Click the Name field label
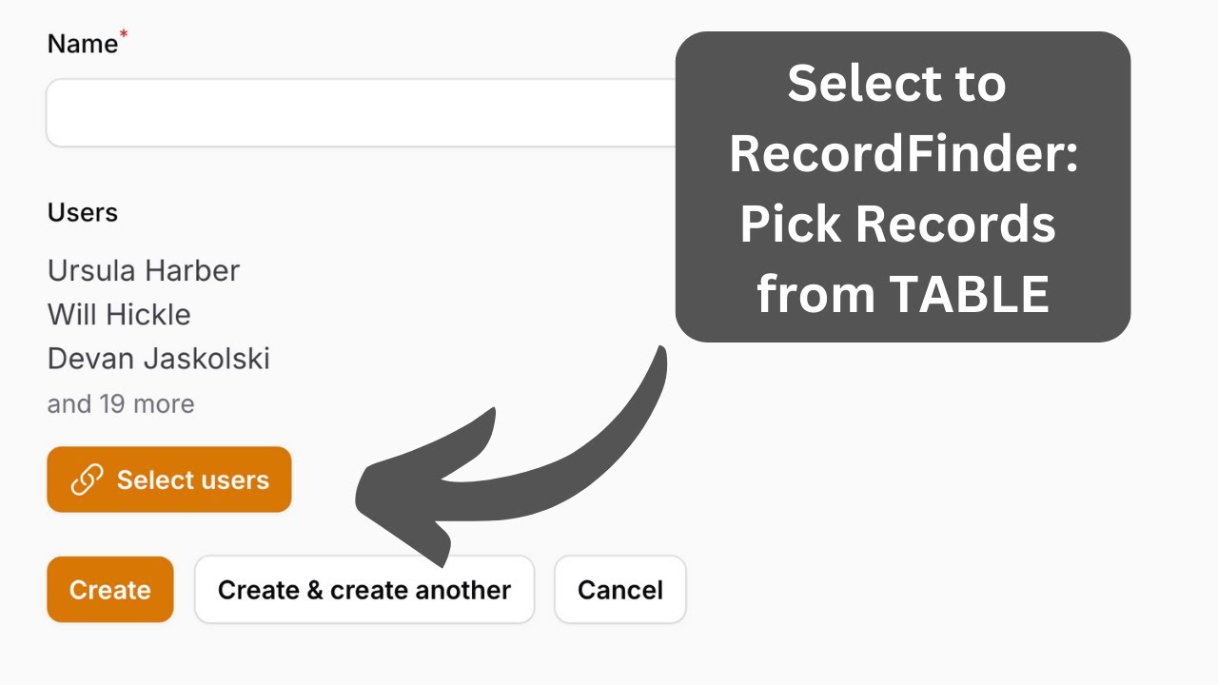Screen dimensions: 1218x685 coord(82,44)
